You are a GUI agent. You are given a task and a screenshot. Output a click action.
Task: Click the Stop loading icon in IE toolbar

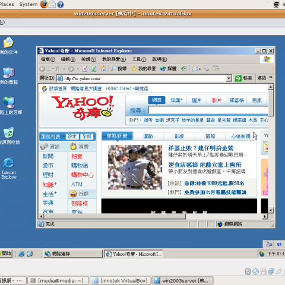pos(85,69)
